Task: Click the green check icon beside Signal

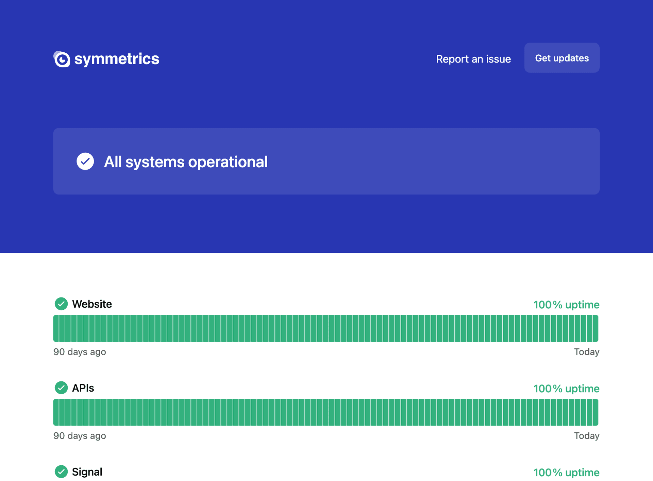Action: (x=61, y=471)
